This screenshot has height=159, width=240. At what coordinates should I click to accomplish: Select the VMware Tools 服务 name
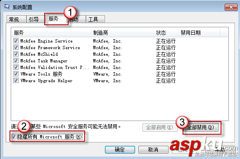tap(41, 74)
